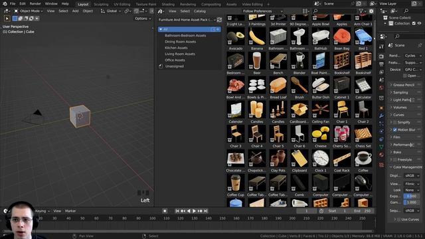Open the Texture properties tab icon
This screenshot has width=425, height=239.
[x=381, y=165]
